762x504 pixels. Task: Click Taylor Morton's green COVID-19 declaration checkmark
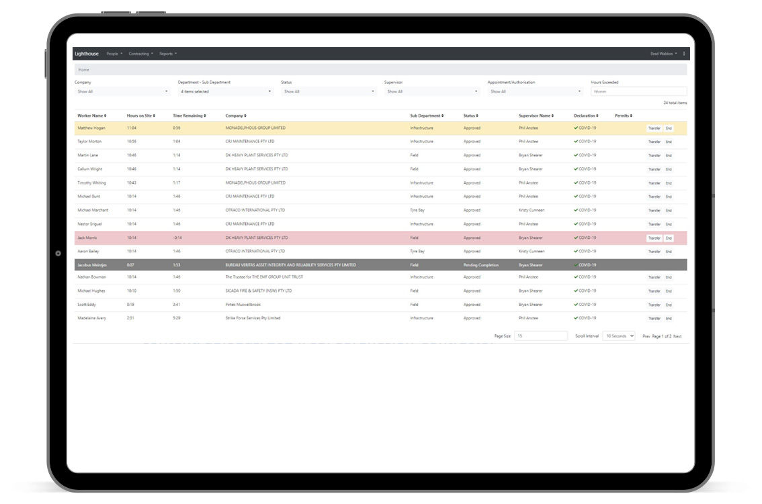(x=576, y=142)
